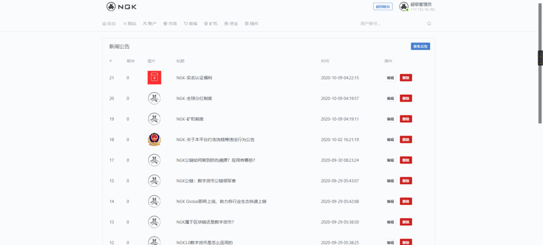Delete announcement number 18
The image size is (543, 245).
(x=406, y=140)
